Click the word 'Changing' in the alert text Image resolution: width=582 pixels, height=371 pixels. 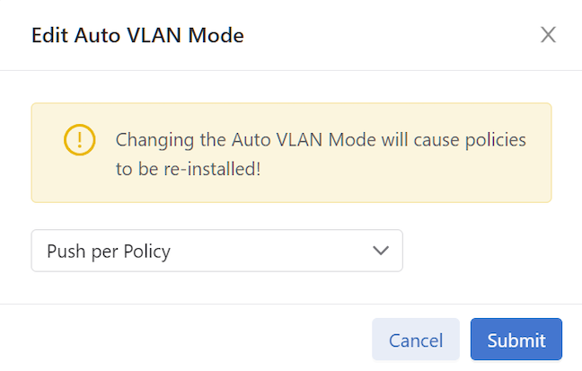click(154, 140)
